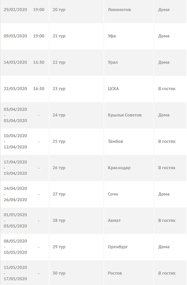Open the Сочи match entry
The width and height of the screenshot is (187, 285).
click(113, 194)
